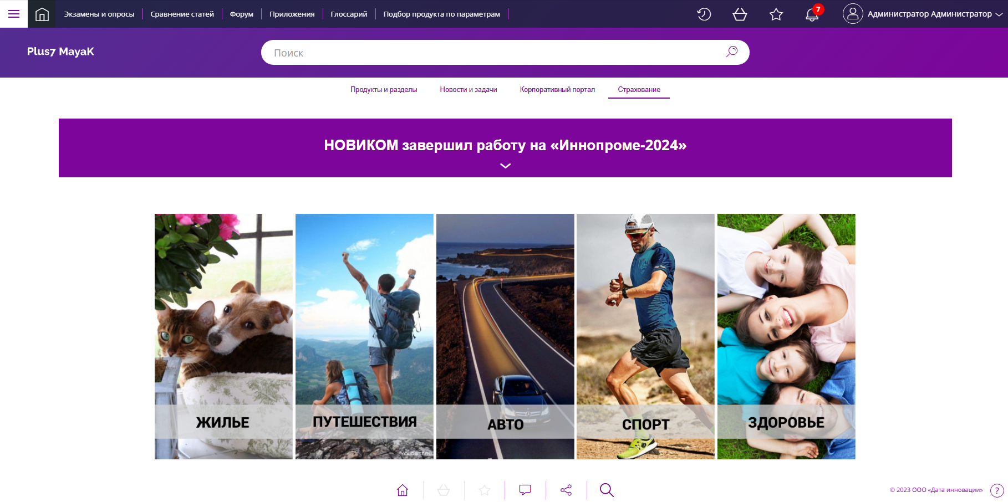Click Подбор продукта по параметрам link
This screenshot has width=1008, height=502.
tap(441, 14)
